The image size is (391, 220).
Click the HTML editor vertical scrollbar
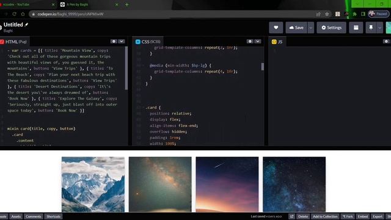tap(126, 68)
